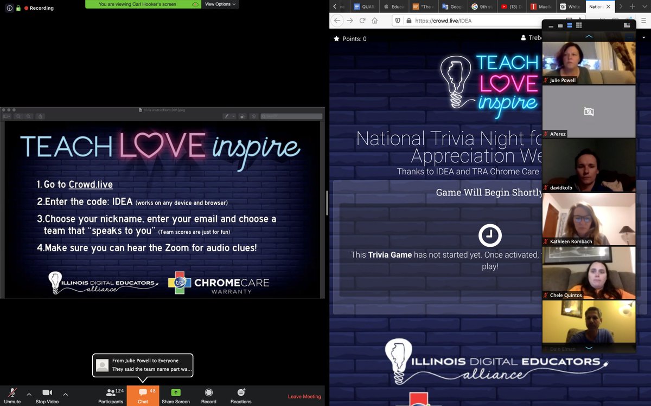This screenshot has height=406, width=651.
Task: Open the View Options dropdown
Action: click(220, 4)
